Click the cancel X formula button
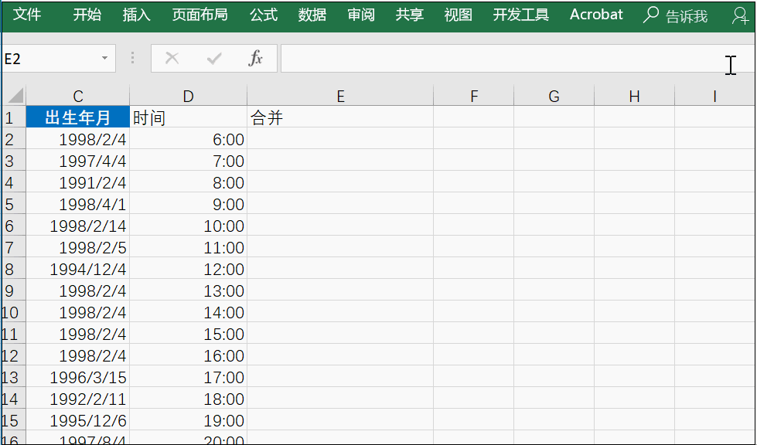The width and height of the screenshot is (757, 445). pos(172,59)
